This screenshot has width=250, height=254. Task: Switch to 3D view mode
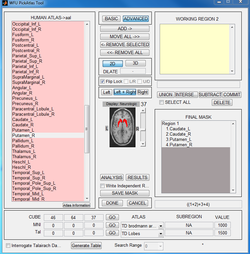point(135,63)
